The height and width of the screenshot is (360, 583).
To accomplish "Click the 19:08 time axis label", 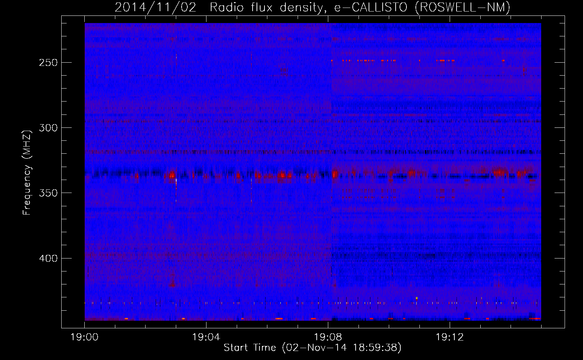I will pyautogui.click(x=328, y=337).
